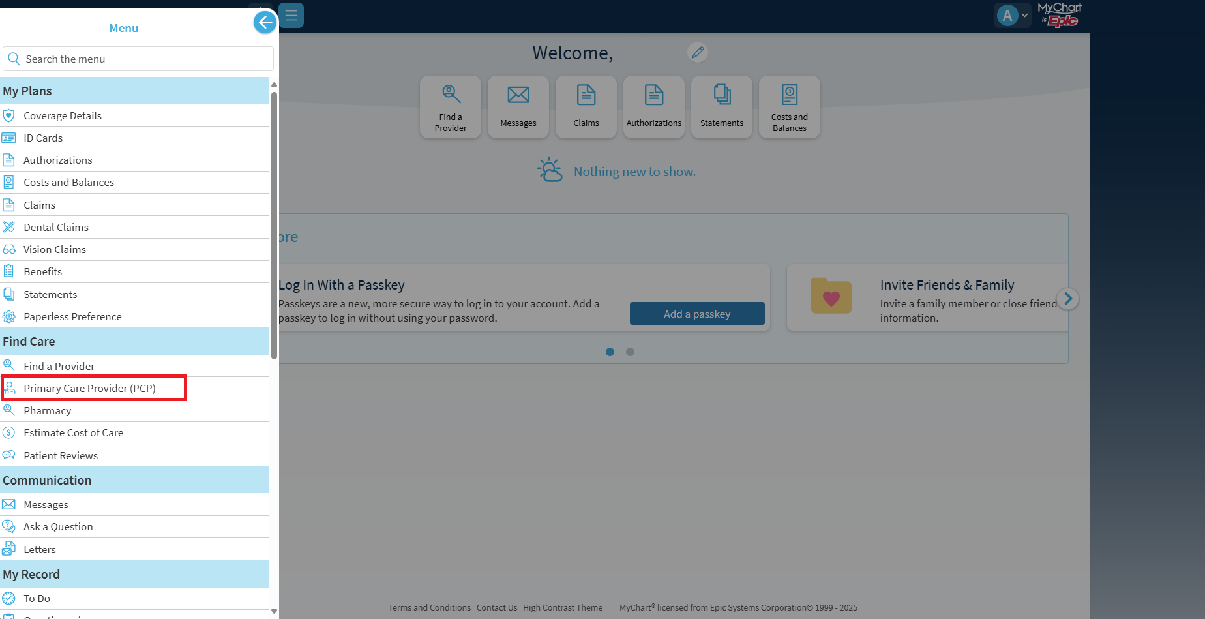The width and height of the screenshot is (1205, 619).
Task: Select Primary Care Provider (PCP) menu entry
Action: tap(89, 388)
